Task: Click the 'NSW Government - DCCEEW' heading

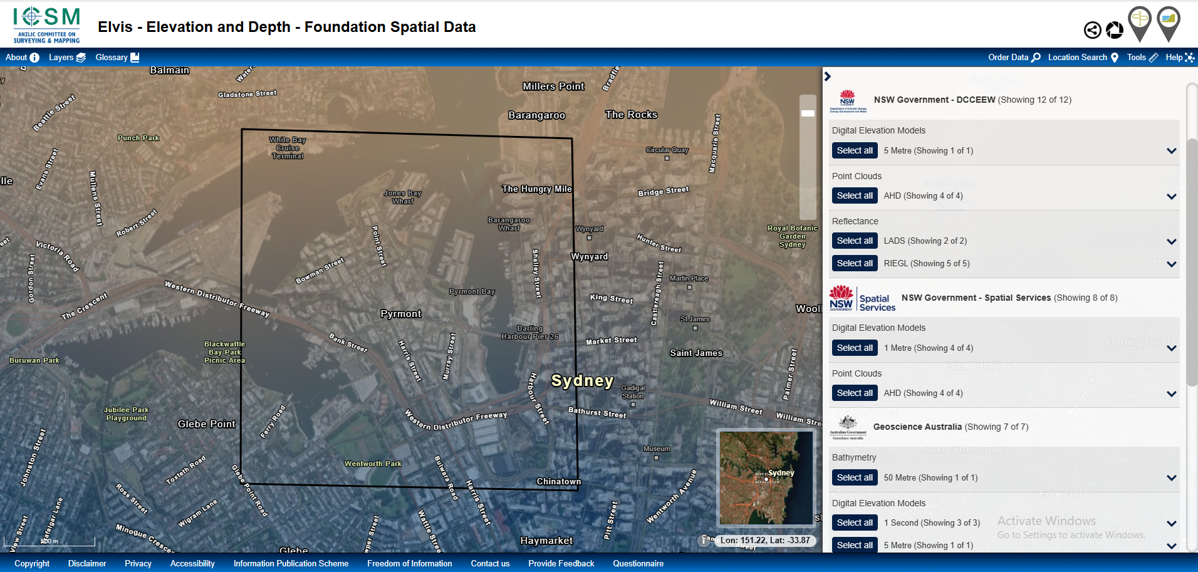Action: [934, 100]
